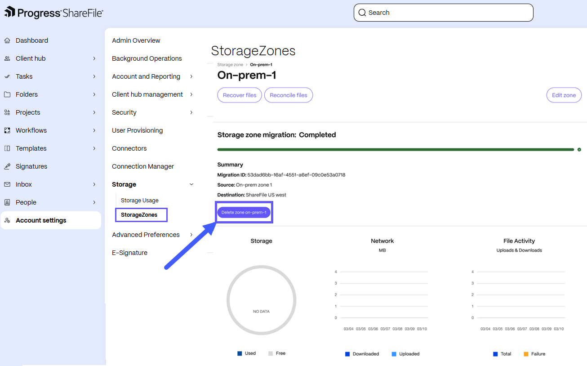Click the Free legend color swatch

pos(271,353)
